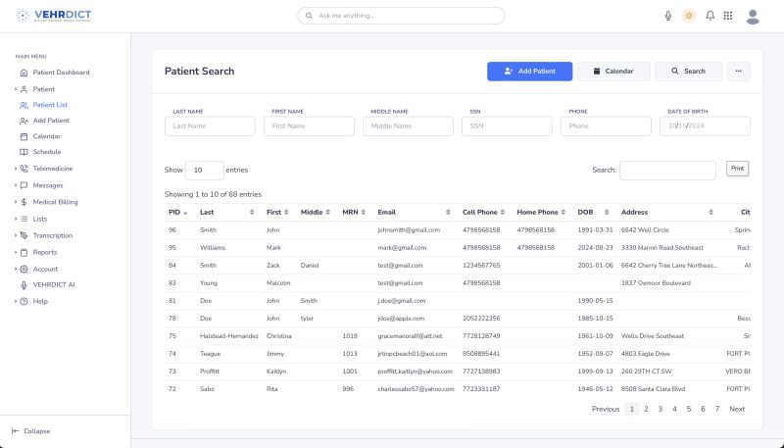
Task: Click the Medical Billing dollar icon
Action: click(x=24, y=202)
